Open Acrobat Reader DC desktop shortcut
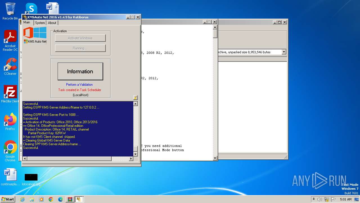The width and height of the screenshot is (360, 203). click(10, 41)
